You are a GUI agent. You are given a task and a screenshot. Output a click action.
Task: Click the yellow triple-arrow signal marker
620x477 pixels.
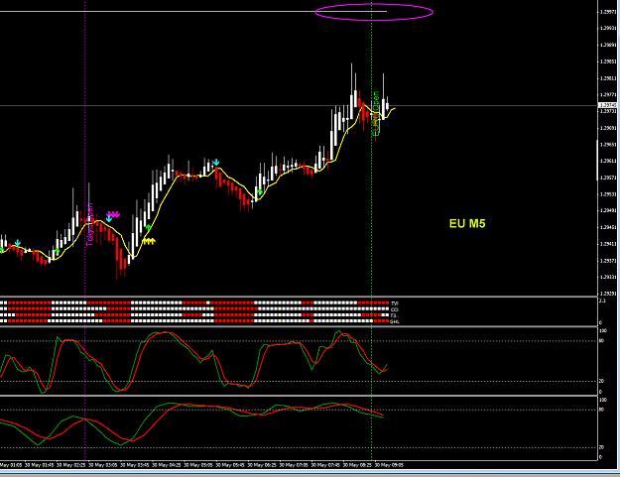click(149, 241)
